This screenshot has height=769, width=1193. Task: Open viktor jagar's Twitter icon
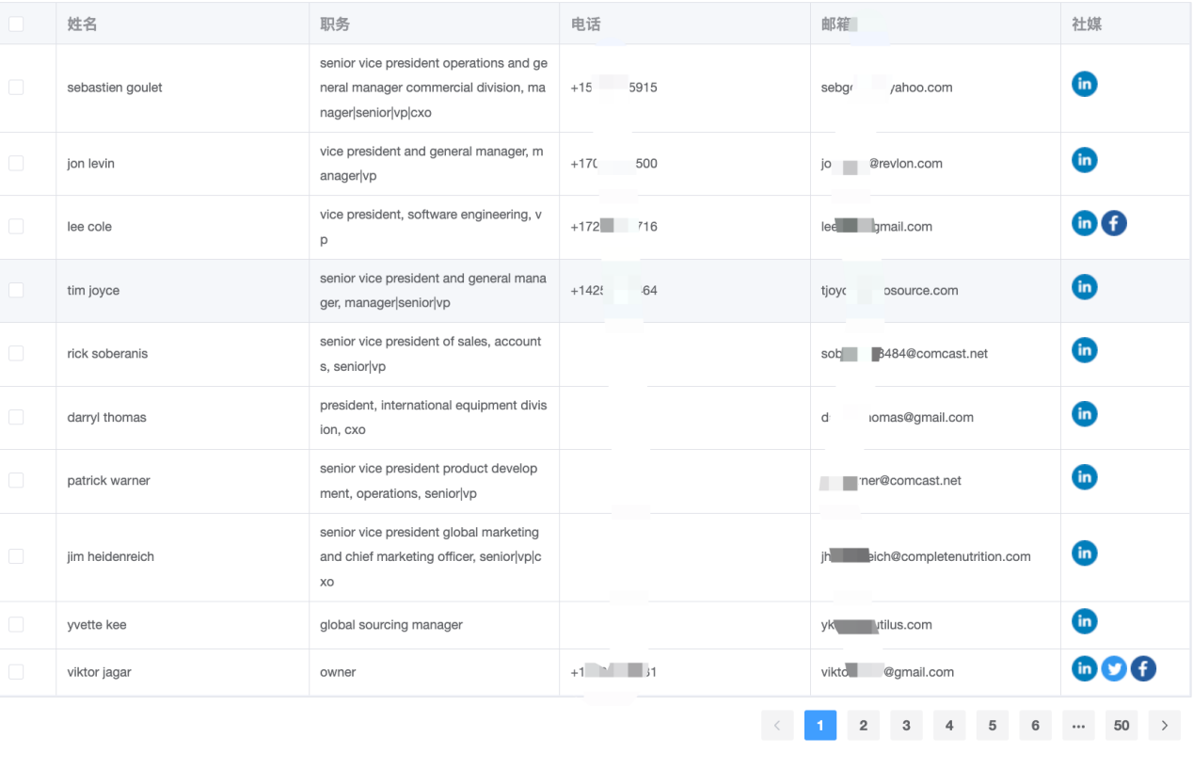[x=1114, y=668]
